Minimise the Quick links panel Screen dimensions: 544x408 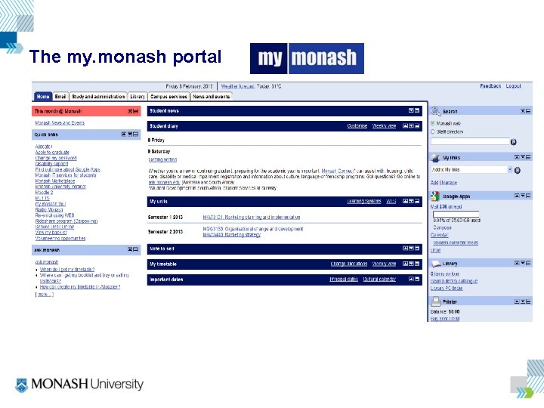click(136, 134)
